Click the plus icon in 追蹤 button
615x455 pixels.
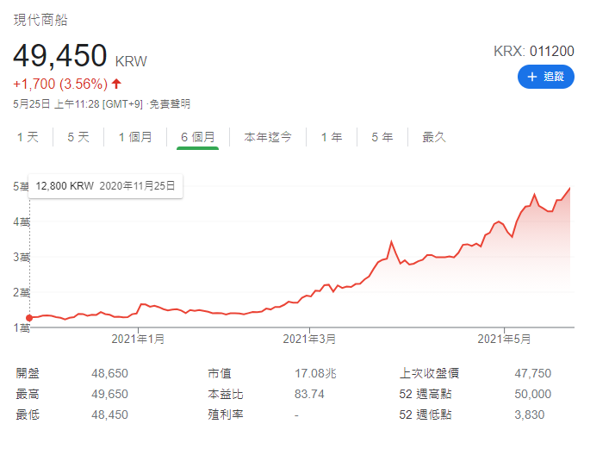pos(531,77)
